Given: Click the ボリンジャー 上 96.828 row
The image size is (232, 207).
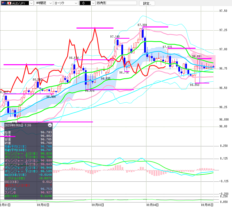Looking at the screenshot, I should click(28, 154).
